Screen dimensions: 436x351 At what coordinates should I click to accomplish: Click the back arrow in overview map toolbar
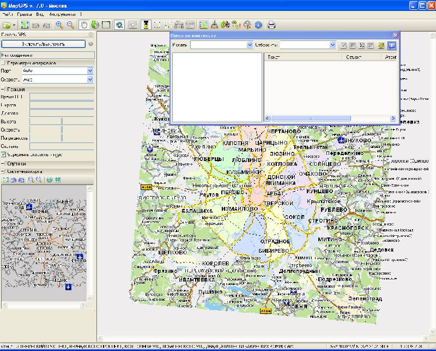[13, 180]
